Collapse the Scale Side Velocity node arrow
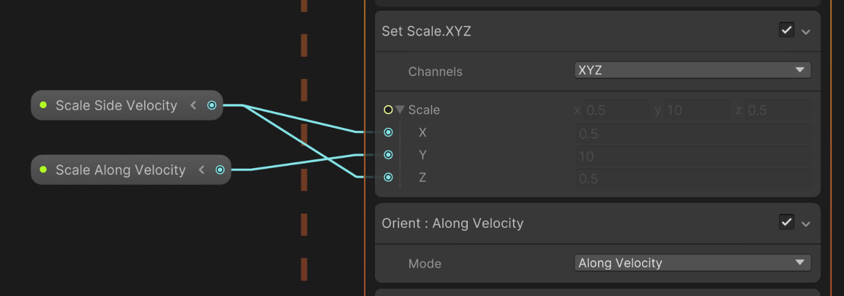This screenshot has width=844, height=296. [x=194, y=105]
